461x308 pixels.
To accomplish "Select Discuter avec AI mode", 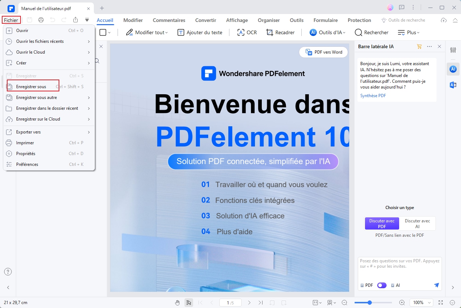I will click(417, 223).
